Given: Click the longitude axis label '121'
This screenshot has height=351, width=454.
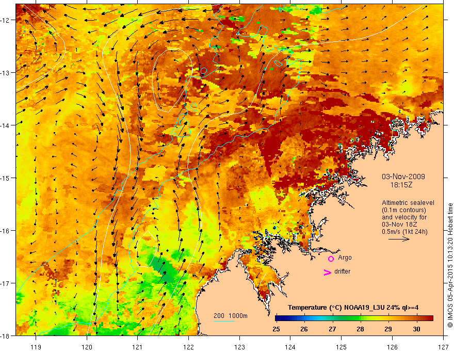Looking at the screenshot, I should (x=137, y=347).
